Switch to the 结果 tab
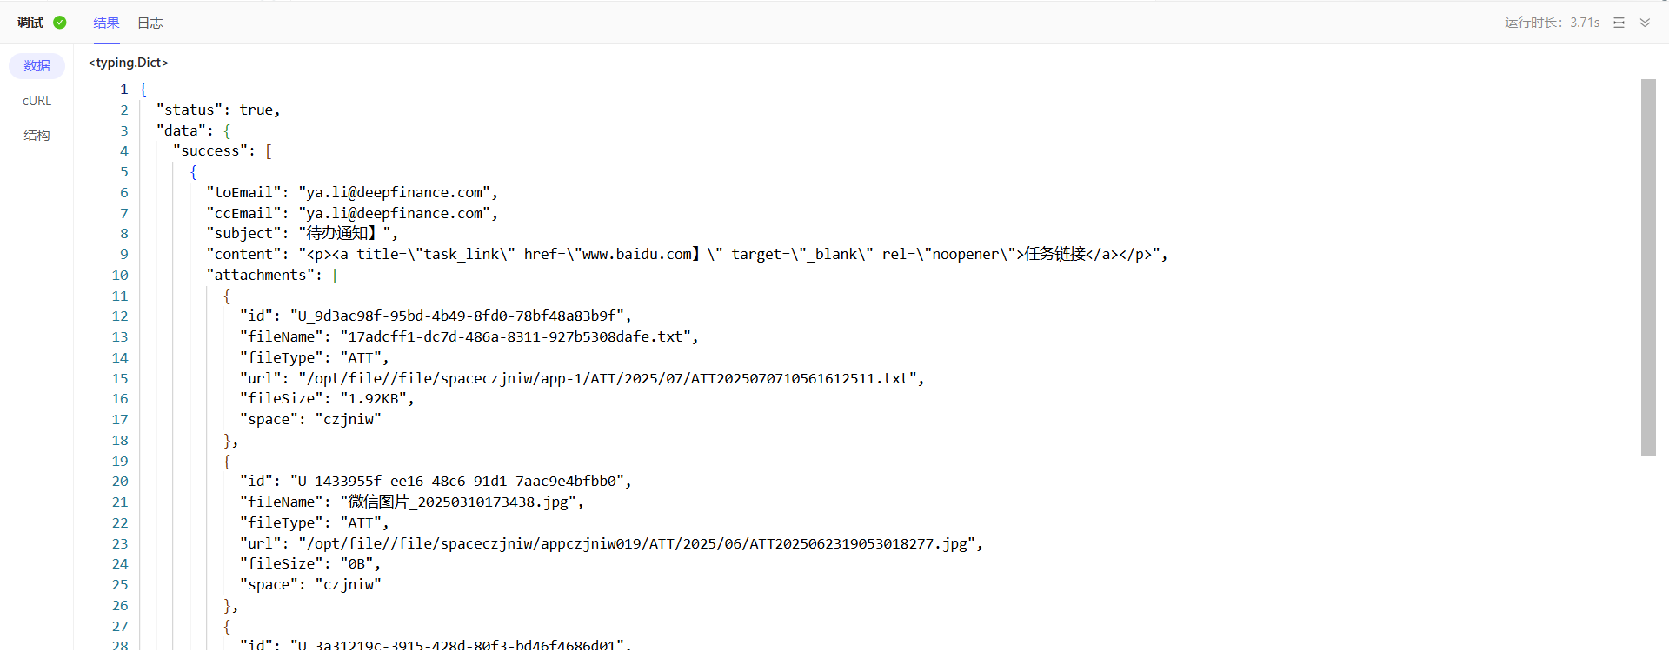This screenshot has width=1669, height=652. coord(106,23)
